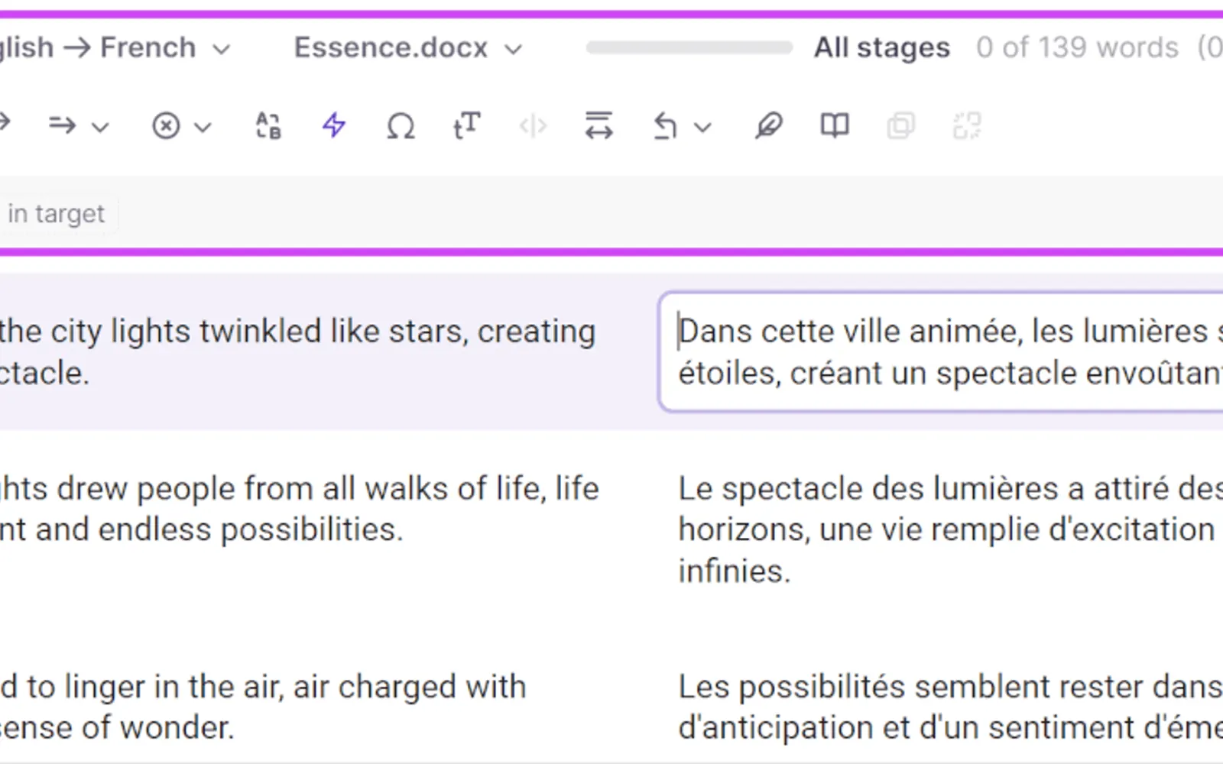Insert special character with omega icon
The image size is (1223, 764).
[x=401, y=125]
